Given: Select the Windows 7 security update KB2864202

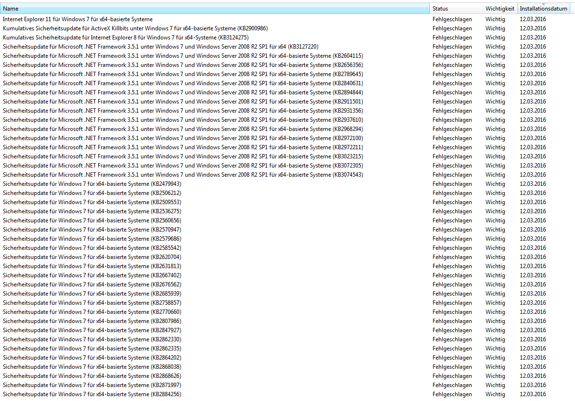Looking at the screenshot, I should 92,358.
